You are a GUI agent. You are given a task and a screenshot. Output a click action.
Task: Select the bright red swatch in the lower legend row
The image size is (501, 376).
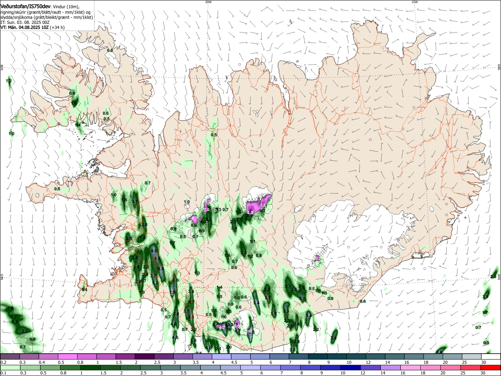[x=490, y=368]
